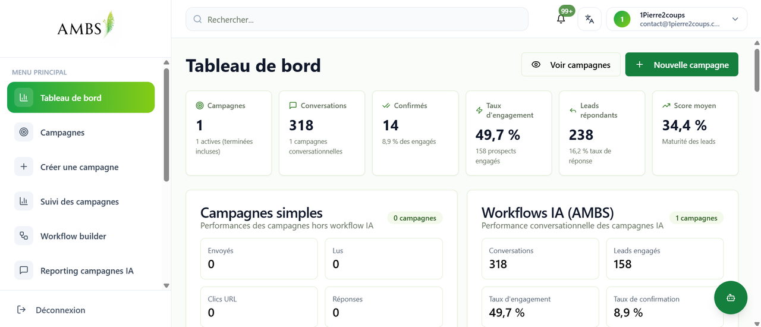Click the Suivi des campagnes bar-chart icon
This screenshot has height=327, width=761.
point(24,201)
